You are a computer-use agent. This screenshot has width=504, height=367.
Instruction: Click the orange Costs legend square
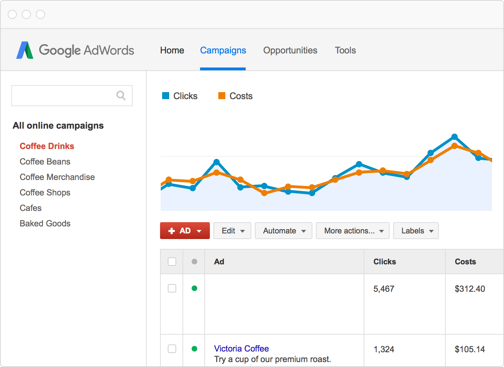[x=221, y=95]
